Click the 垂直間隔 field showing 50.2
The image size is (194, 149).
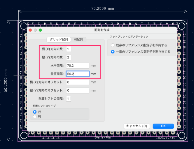pos(78,74)
